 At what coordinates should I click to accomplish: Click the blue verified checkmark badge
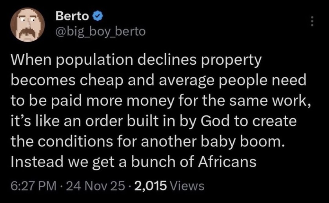click(98, 17)
